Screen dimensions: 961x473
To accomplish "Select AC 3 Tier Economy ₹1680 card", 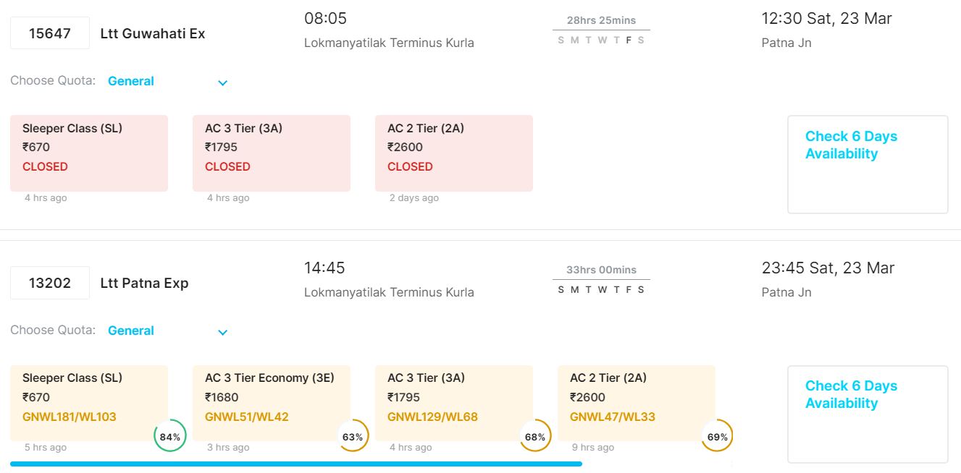I will (266, 402).
